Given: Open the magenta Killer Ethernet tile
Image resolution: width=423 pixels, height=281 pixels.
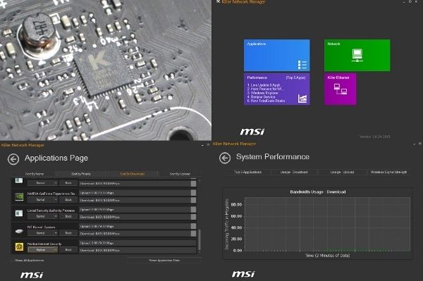Looking at the screenshot, I should tap(340, 89).
